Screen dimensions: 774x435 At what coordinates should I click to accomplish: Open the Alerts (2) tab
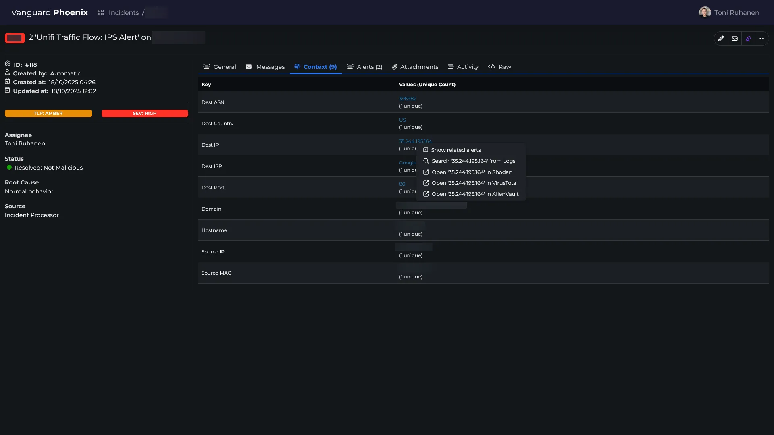(364, 67)
